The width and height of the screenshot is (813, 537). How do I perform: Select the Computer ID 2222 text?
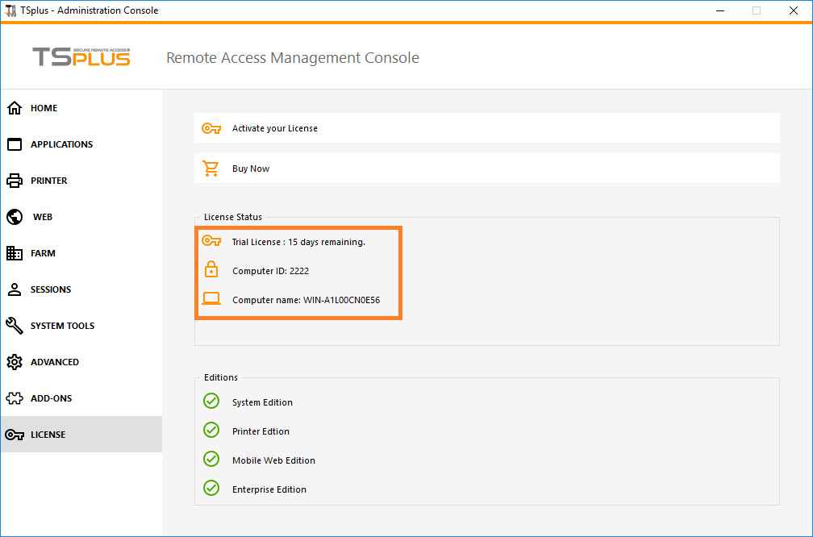pos(270,271)
